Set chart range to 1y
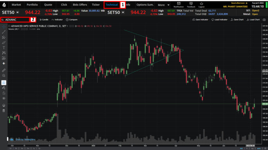268x150 pixels. [34, 148]
